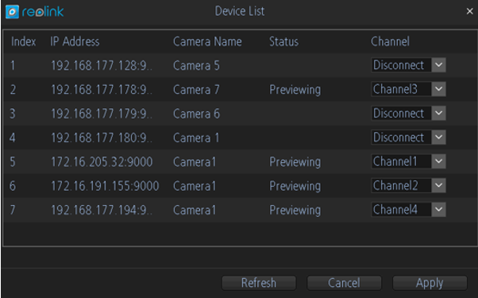Expand channel dropdown arrow for Camera 5
This screenshot has width=478, height=298.
pyautogui.click(x=438, y=65)
